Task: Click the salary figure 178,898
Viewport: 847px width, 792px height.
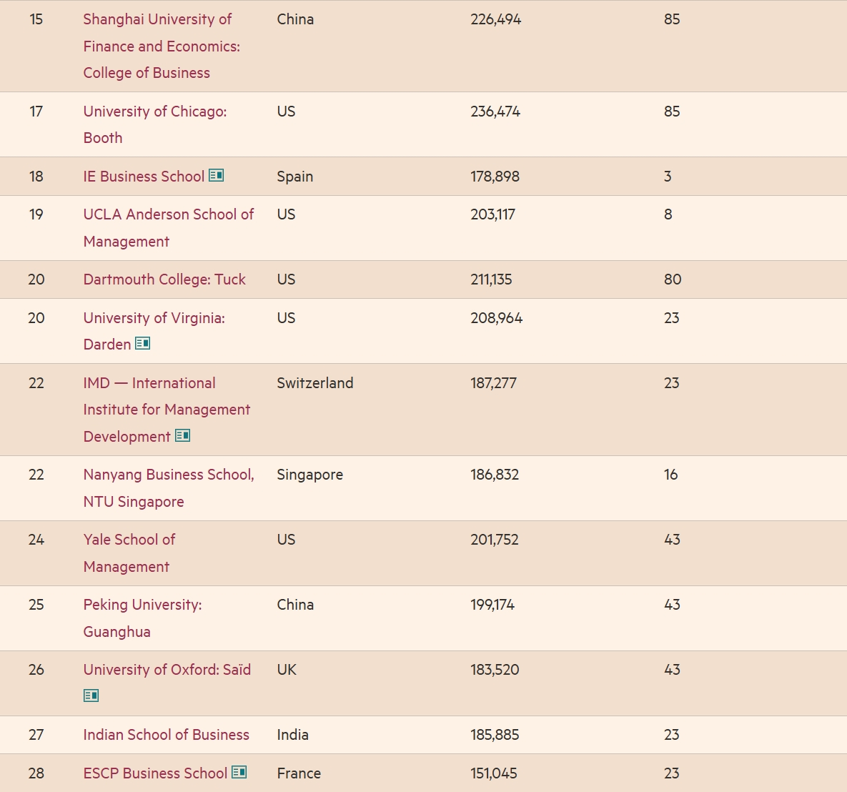Action: (x=495, y=176)
